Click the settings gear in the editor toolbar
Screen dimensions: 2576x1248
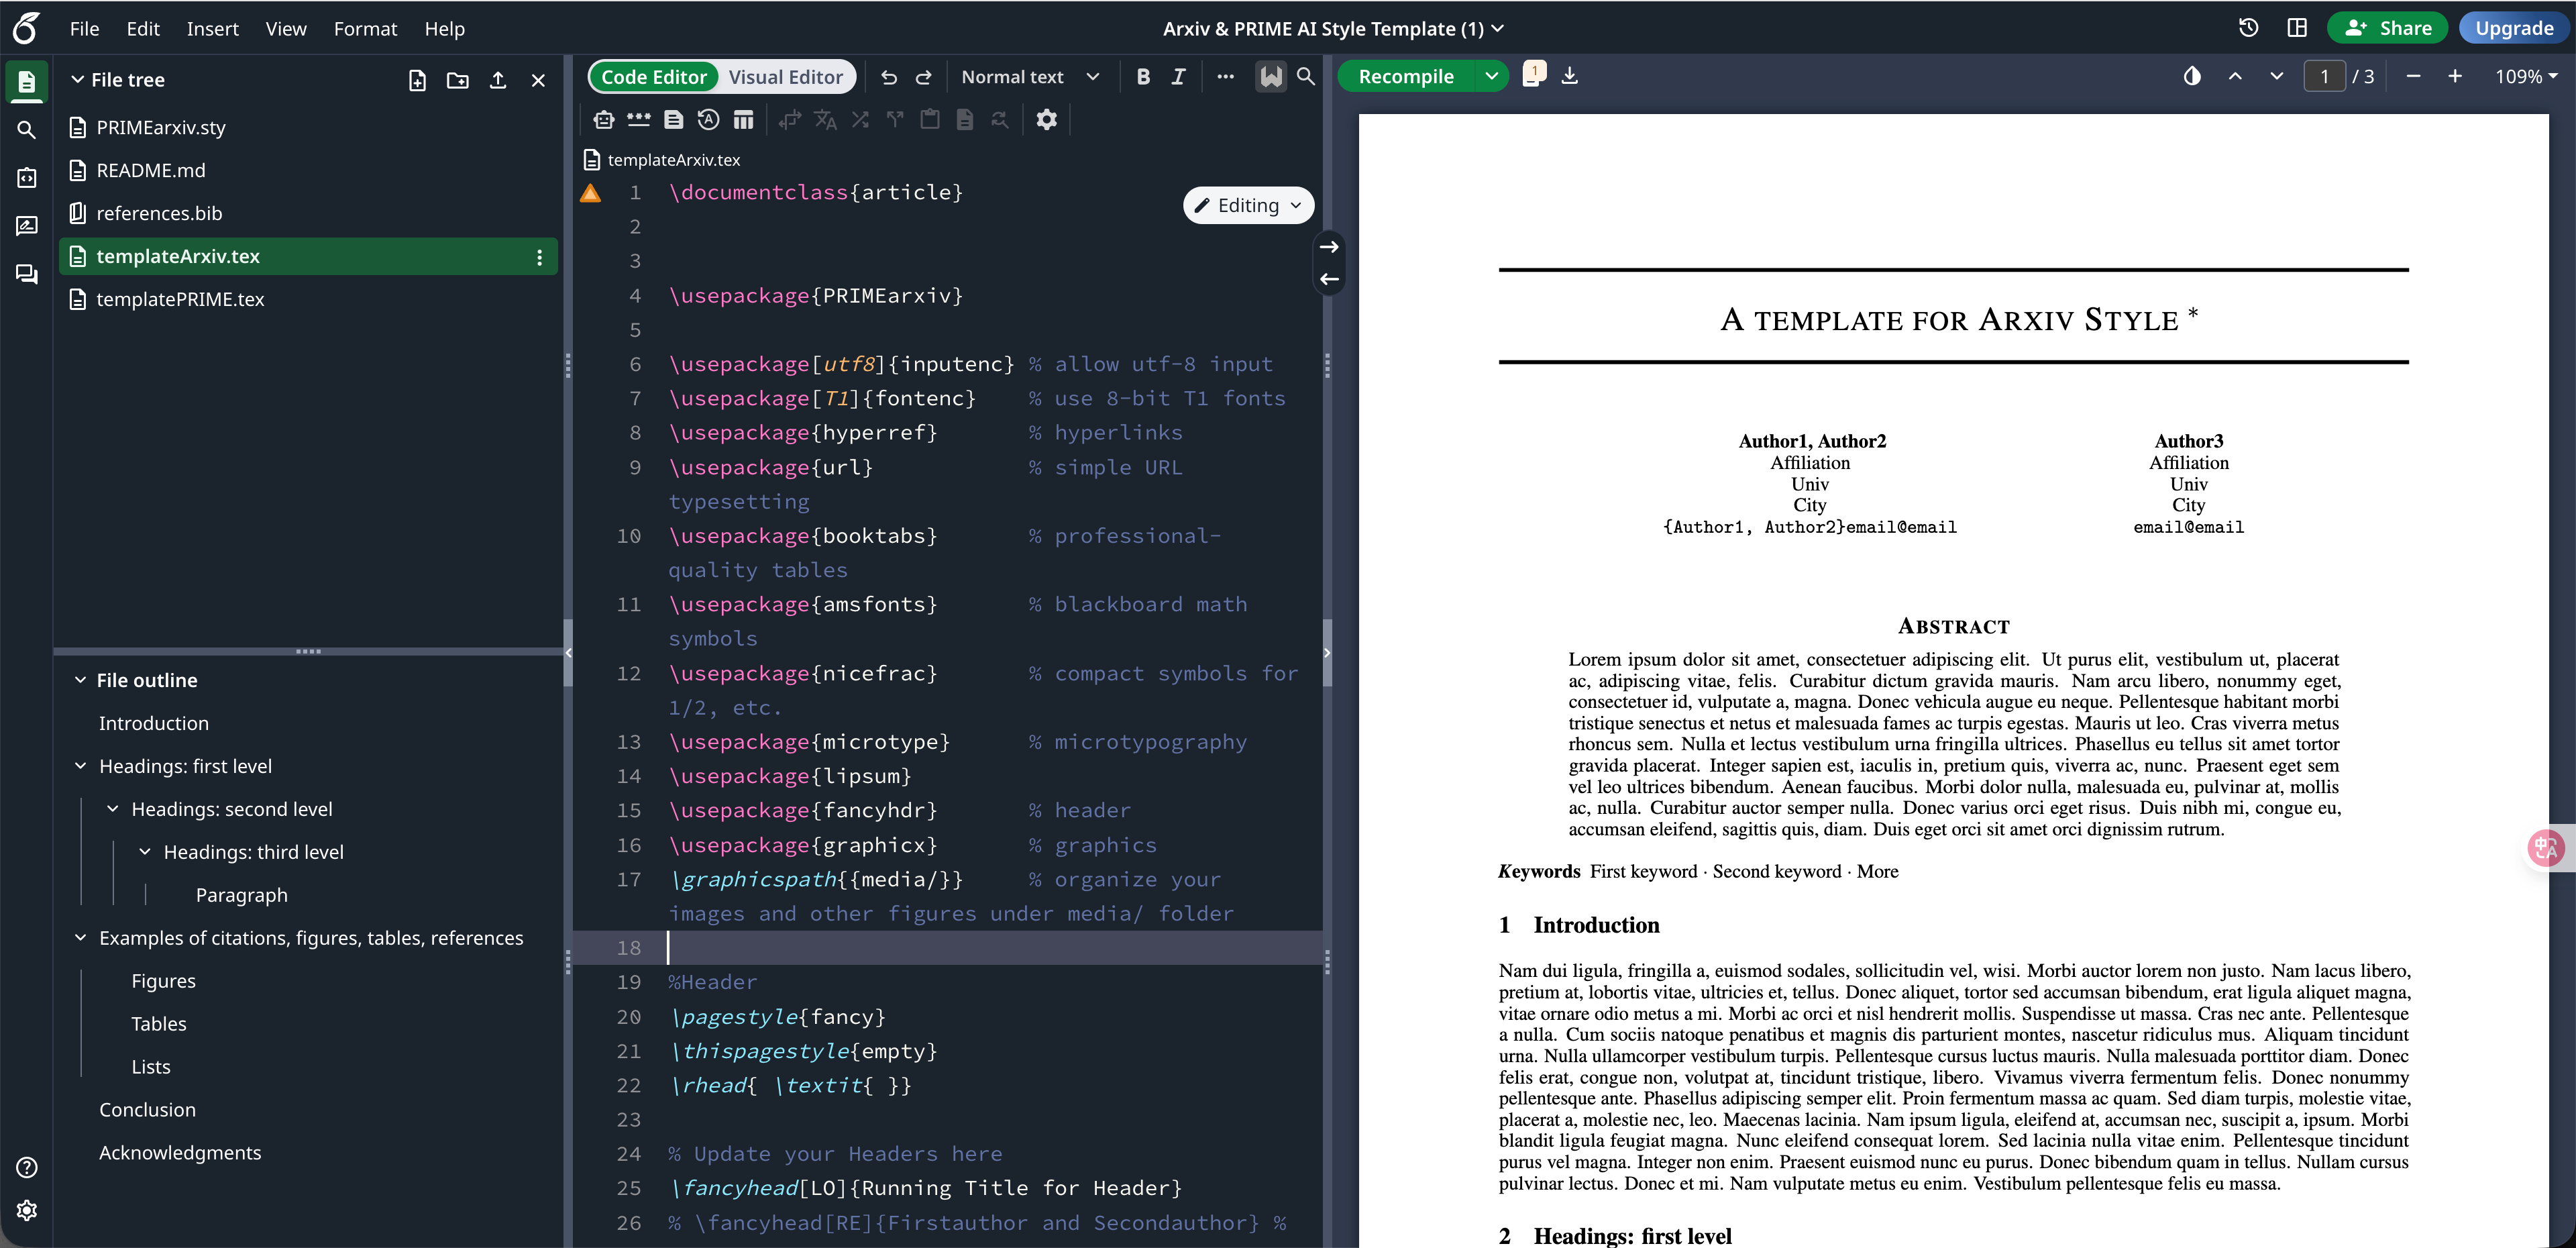coord(1046,120)
